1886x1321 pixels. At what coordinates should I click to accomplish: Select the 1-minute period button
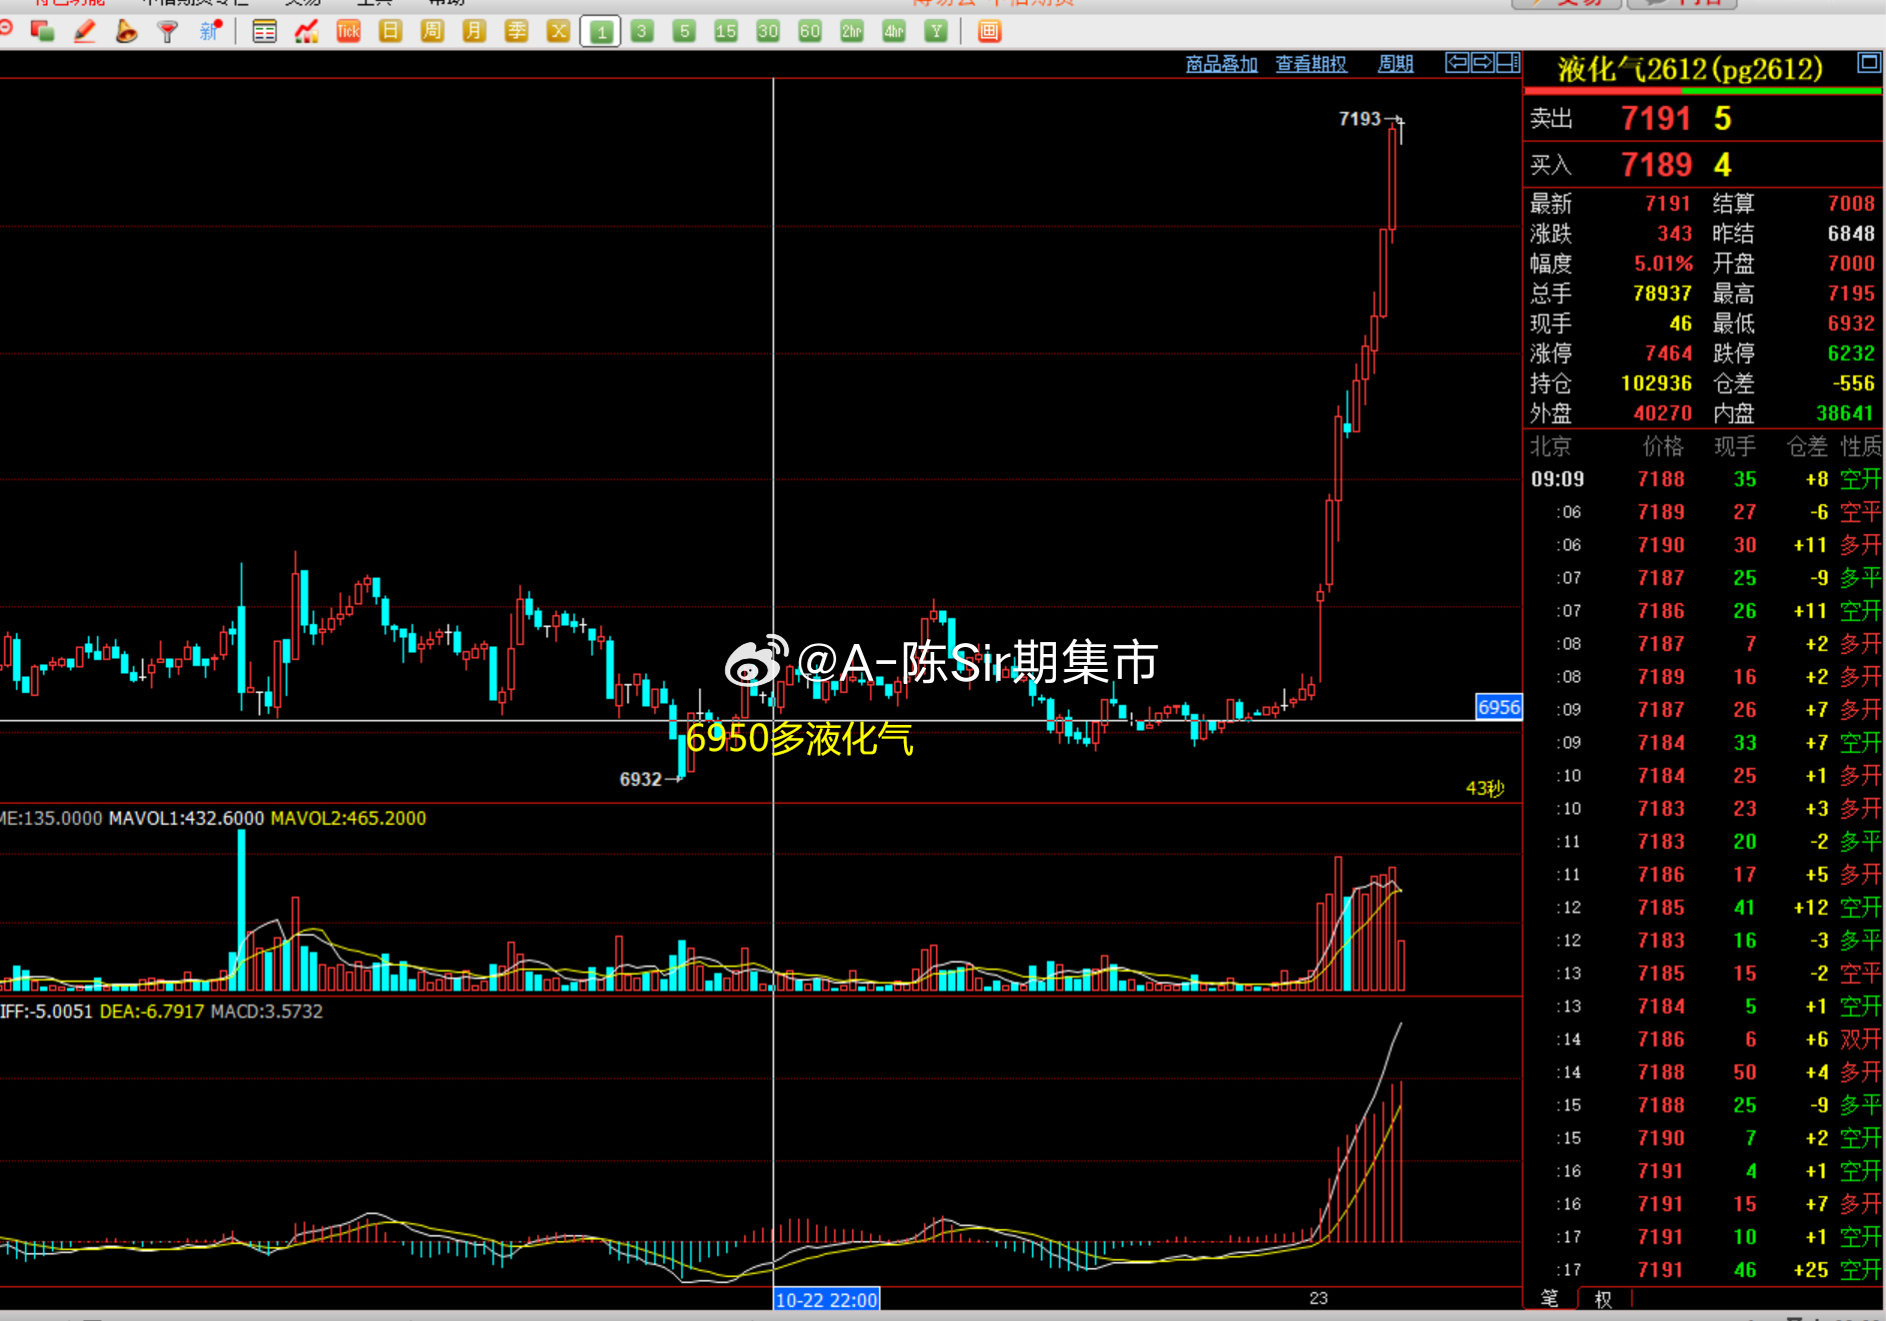point(600,32)
